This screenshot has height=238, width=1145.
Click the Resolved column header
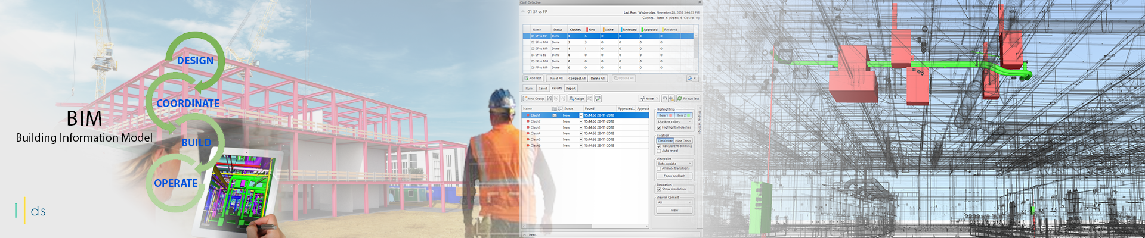pos(671,29)
